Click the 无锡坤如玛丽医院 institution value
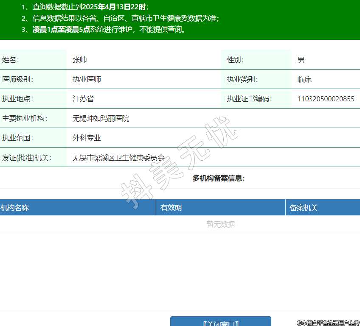 (x=101, y=118)
